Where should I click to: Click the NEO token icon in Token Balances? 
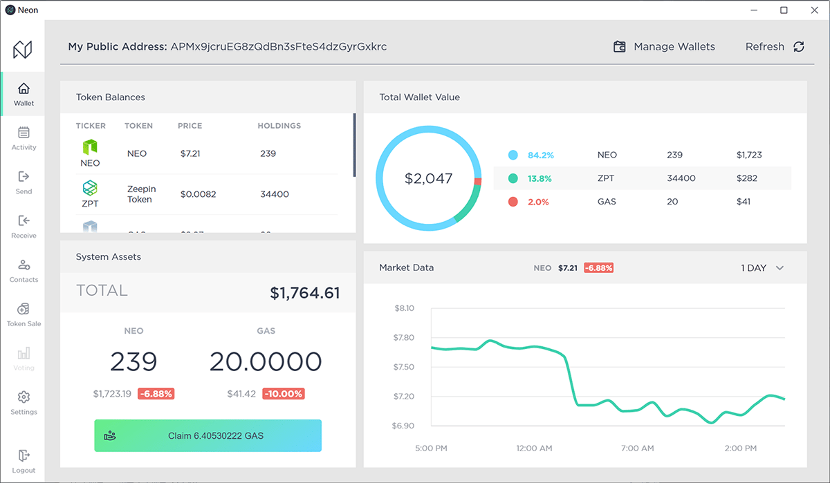pyautogui.click(x=90, y=148)
